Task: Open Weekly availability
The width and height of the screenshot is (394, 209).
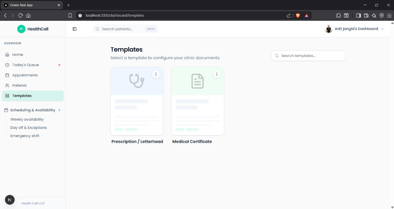Action: (27, 119)
